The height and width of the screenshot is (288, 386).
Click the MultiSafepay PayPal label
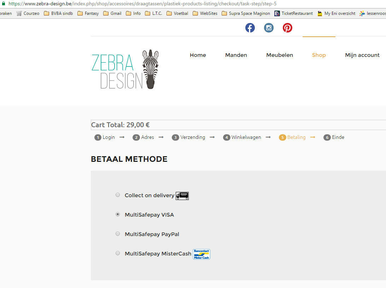tap(152, 234)
